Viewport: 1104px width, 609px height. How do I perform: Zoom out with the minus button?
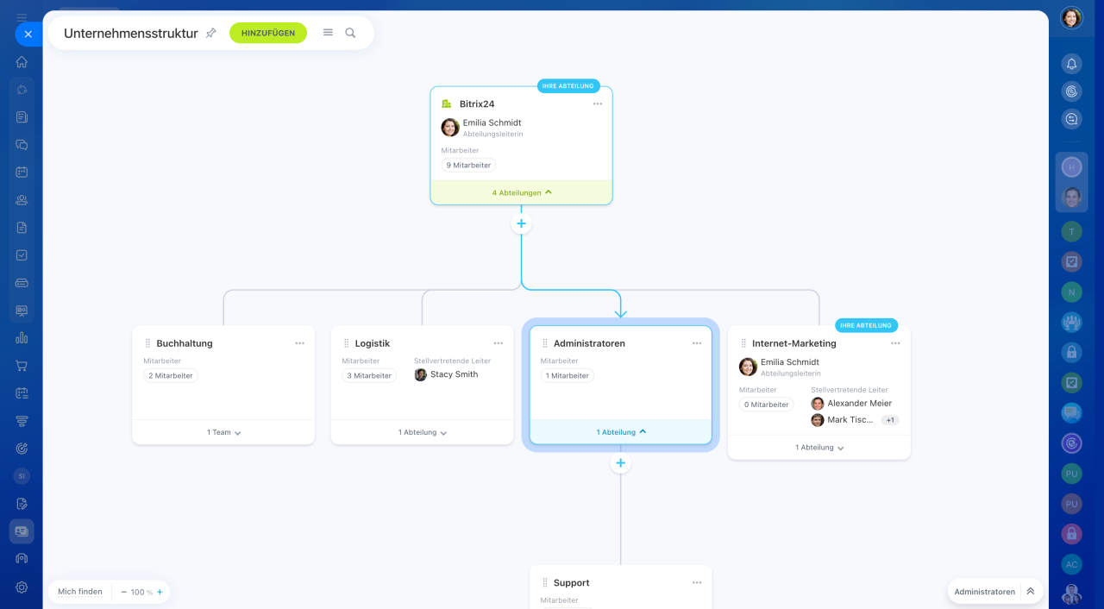123,592
